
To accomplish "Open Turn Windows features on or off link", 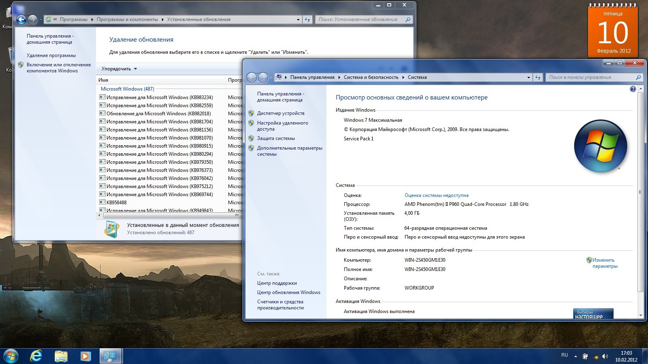I will (58, 68).
